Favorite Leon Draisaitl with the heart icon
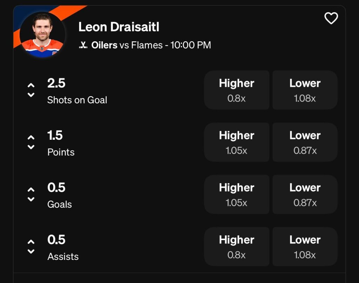This screenshot has height=283, width=359. click(x=331, y=18)
